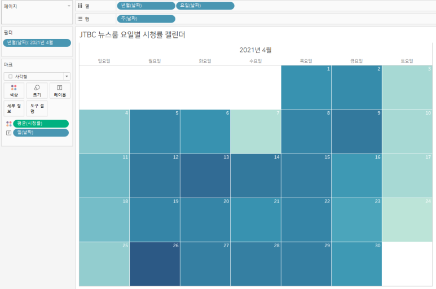Select the calendar cell for day 6
Screen dimensions: 436x289
pyautogui.click(x=205, y=132)
